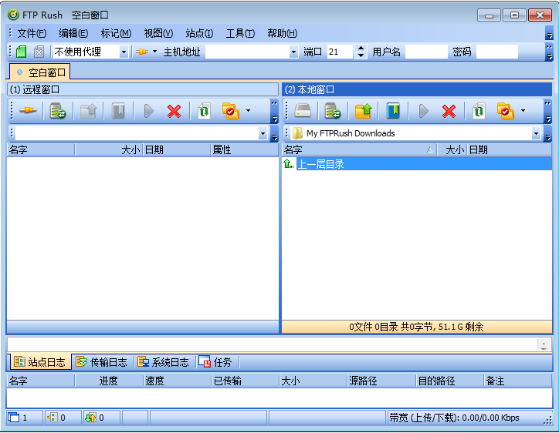This screenshot has height=433, width=559.
Task: Click the 端口 port field showing 21
Action: [x=340, y=52]
